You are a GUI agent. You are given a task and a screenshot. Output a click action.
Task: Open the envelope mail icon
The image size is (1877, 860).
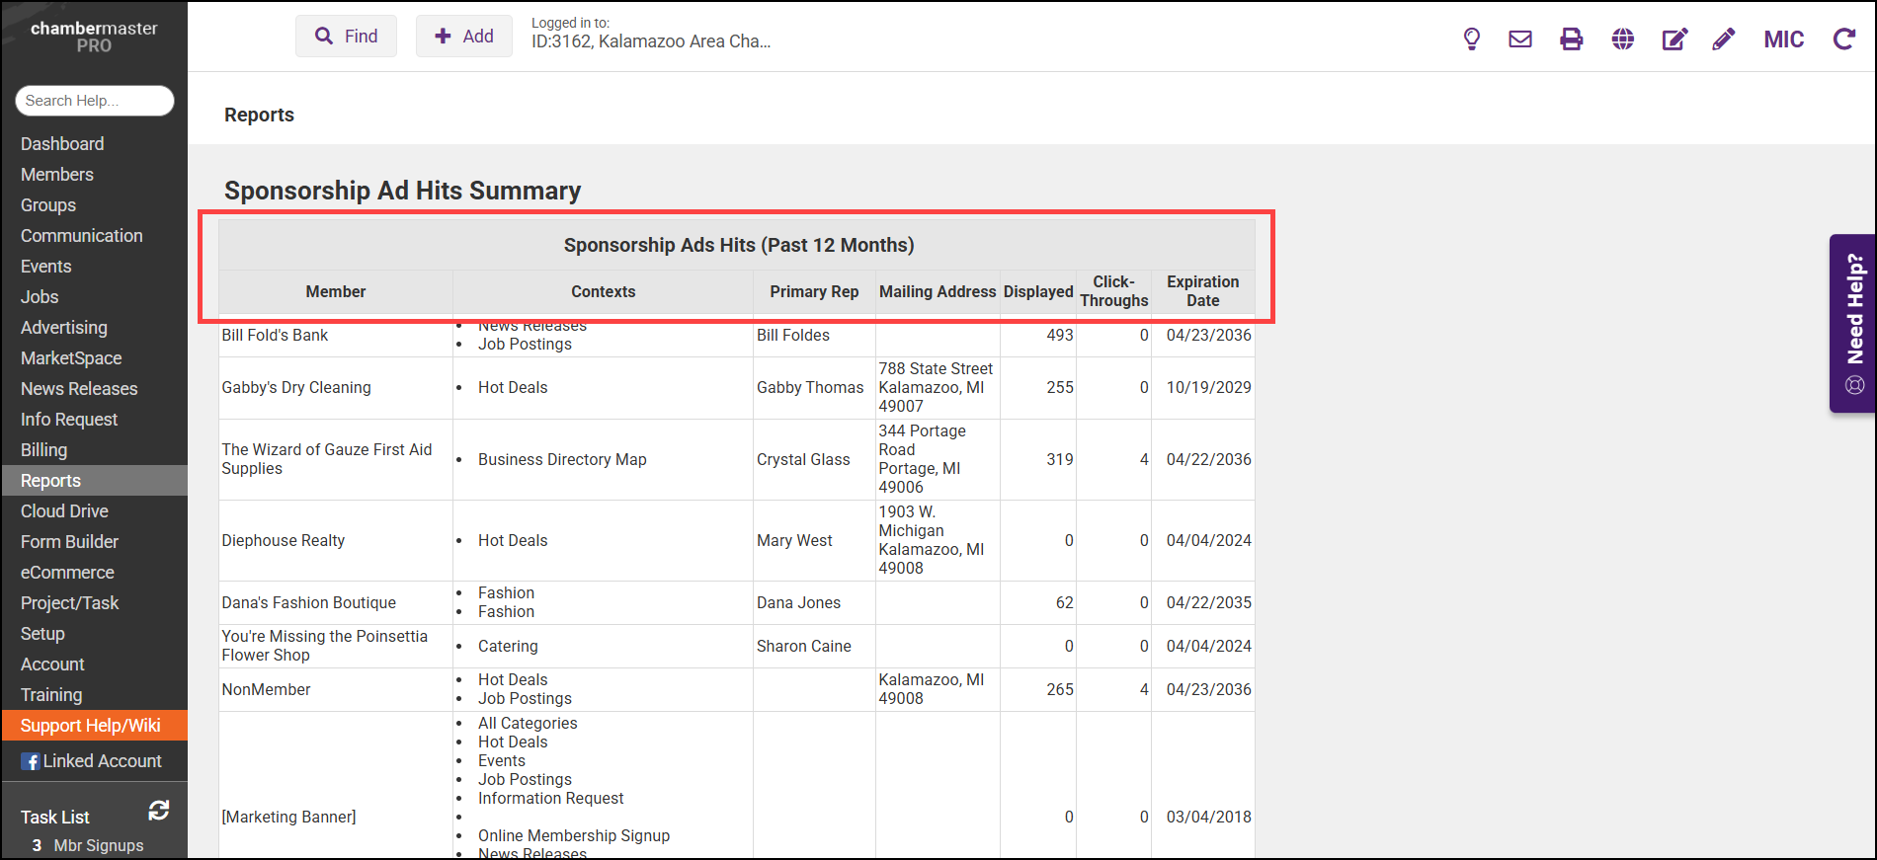tap(1520, 39)
